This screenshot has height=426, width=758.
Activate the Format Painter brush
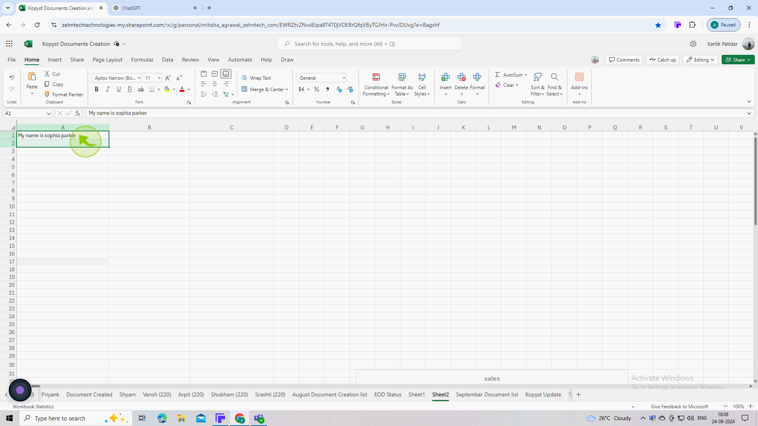click(x=47, y=94)
